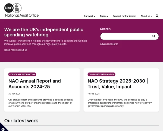The height and width of the screenshot is (131, 163).
Task: Open Support for Parliament page
Action: click(124, 16)
